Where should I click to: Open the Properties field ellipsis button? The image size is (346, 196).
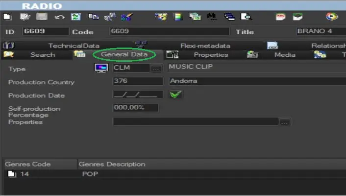coord(285,122)
